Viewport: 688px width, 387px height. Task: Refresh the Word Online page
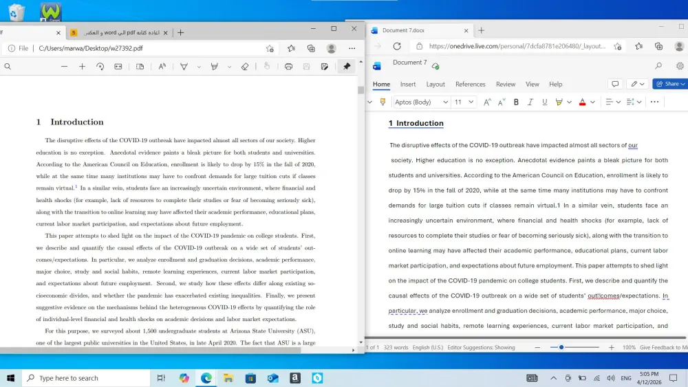click(397, 46)
